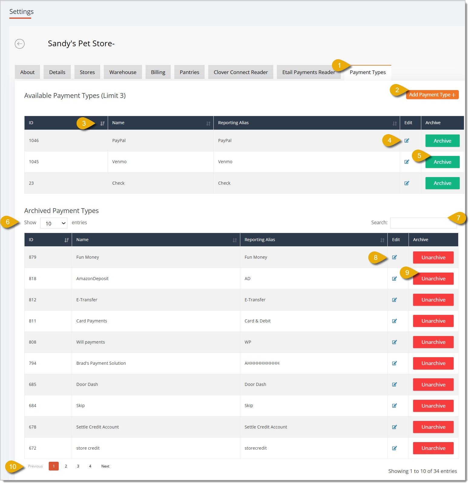Edit the Venmo payment type

pyautogui.click(x=407, y=162)
